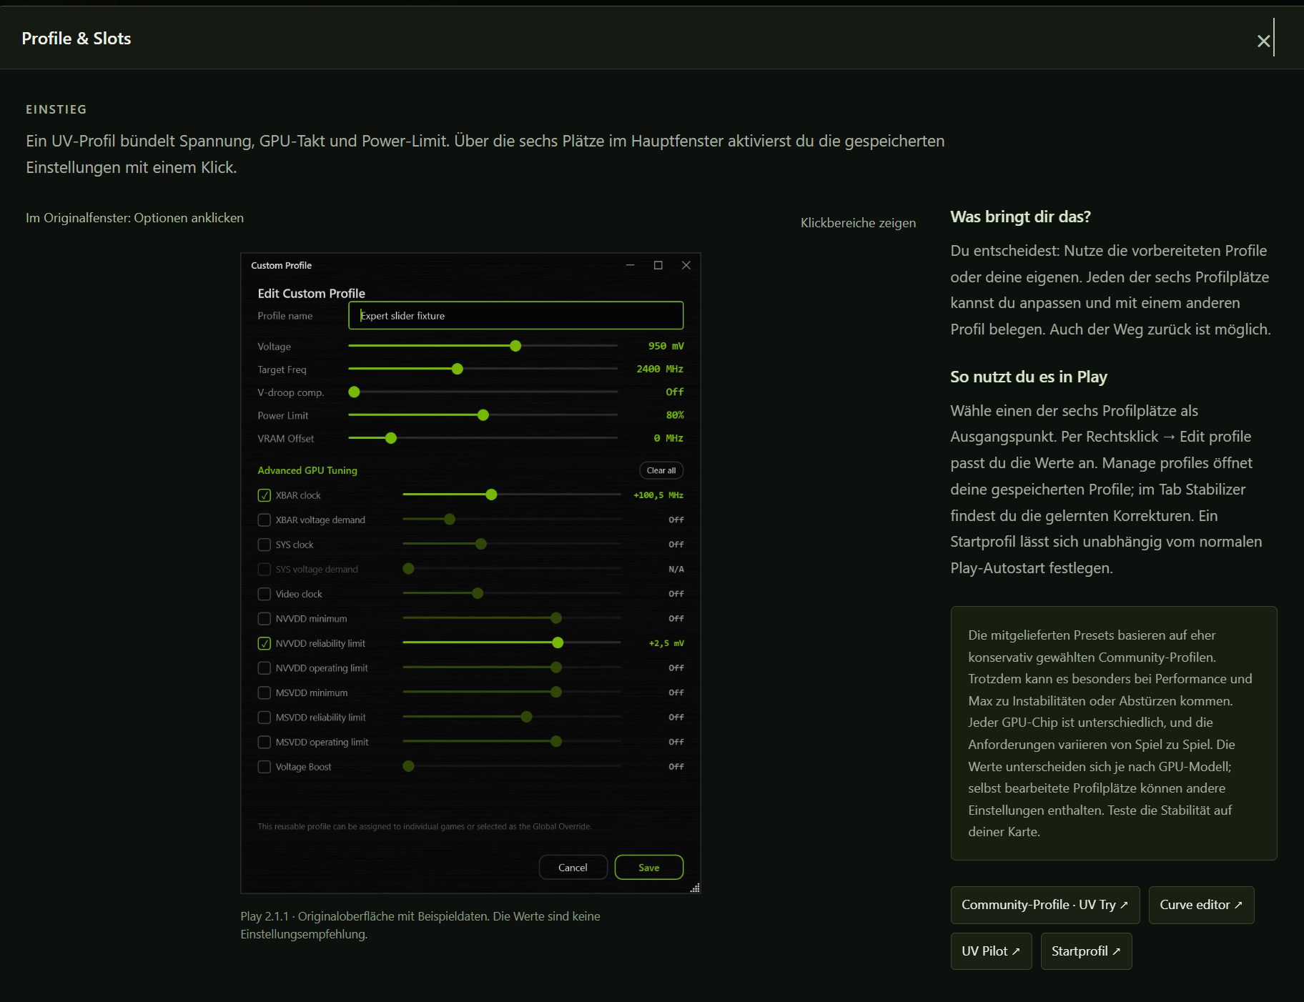This screenshot has height=1002, width=1304.
Task: Click the N/A SYS voltage demand value
Action: tap(676, 570)
